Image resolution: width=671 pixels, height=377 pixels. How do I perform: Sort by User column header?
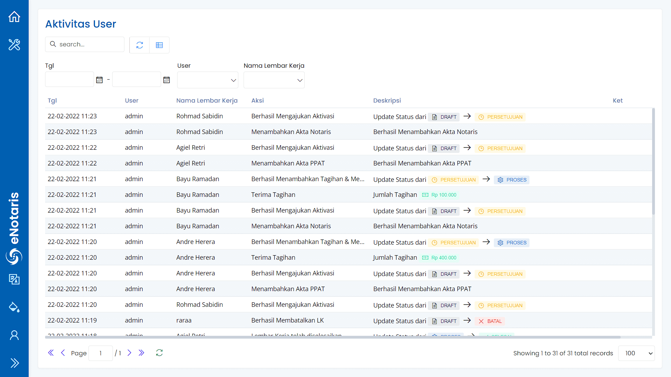pyautogui.click(x=131, y=101)
